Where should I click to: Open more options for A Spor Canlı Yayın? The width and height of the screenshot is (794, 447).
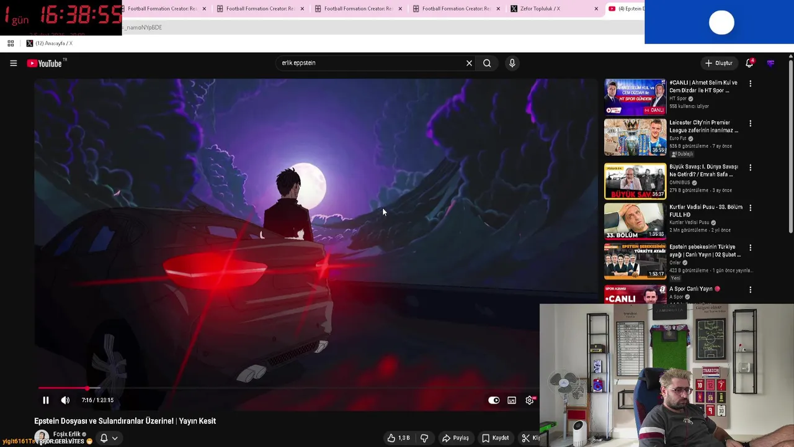(750, 290)
